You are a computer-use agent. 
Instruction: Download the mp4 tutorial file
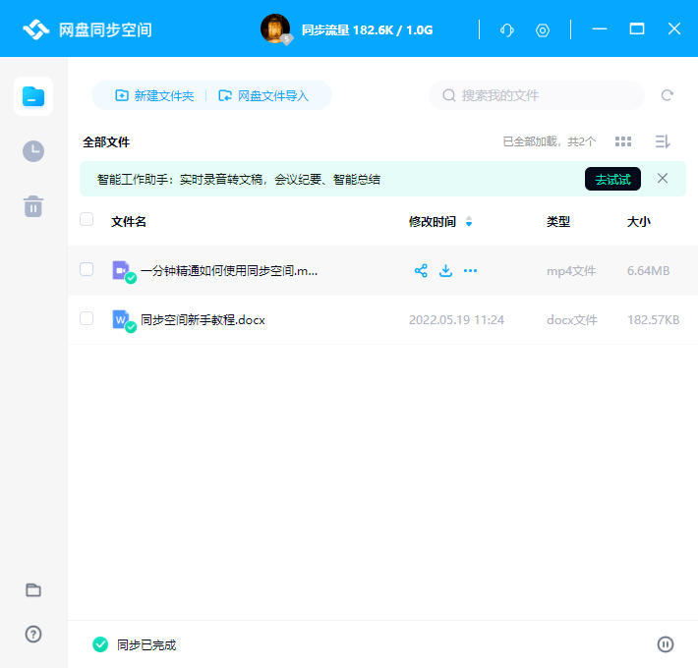(445, 270)
